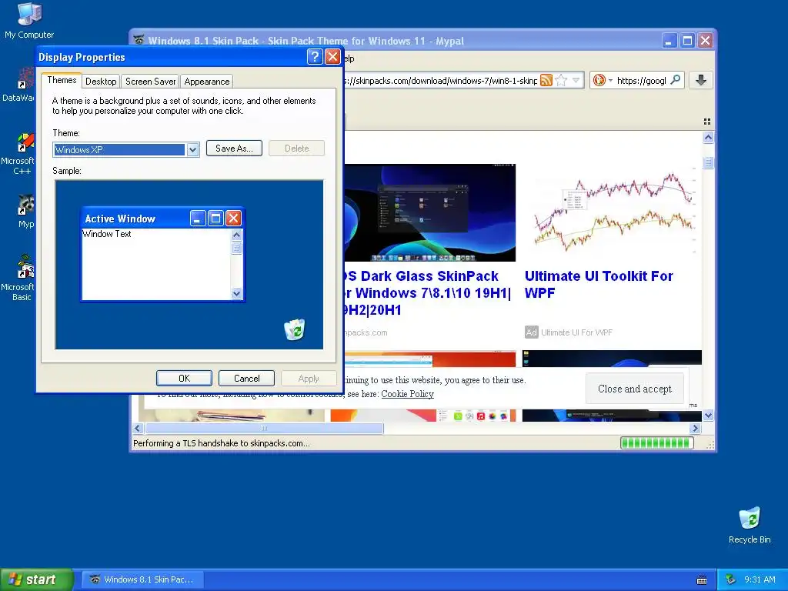788x591 pixels.
Task: Open the Ultimate UI Toolkit For WPF link
Action: pos(599,284)
